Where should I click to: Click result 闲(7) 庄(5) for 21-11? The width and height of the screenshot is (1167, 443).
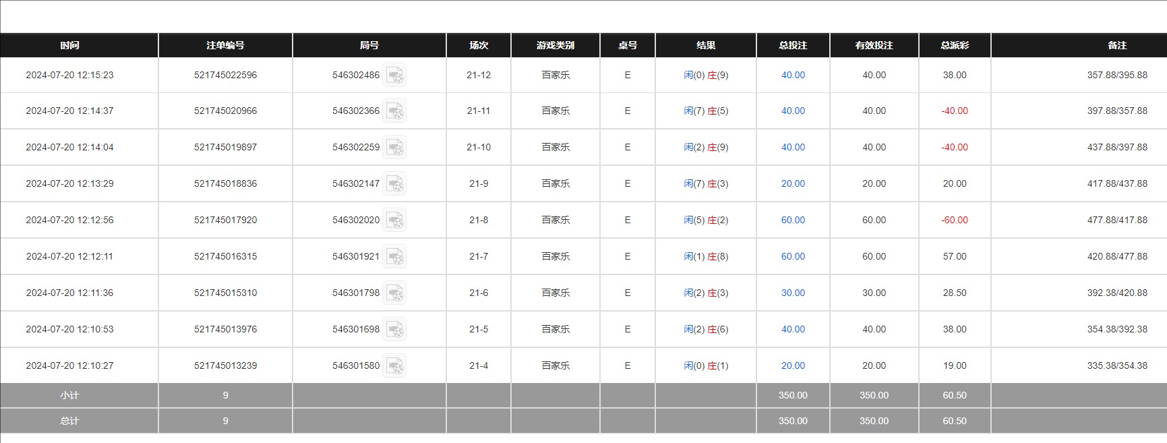pyautogui.click(x=706, y=111)
